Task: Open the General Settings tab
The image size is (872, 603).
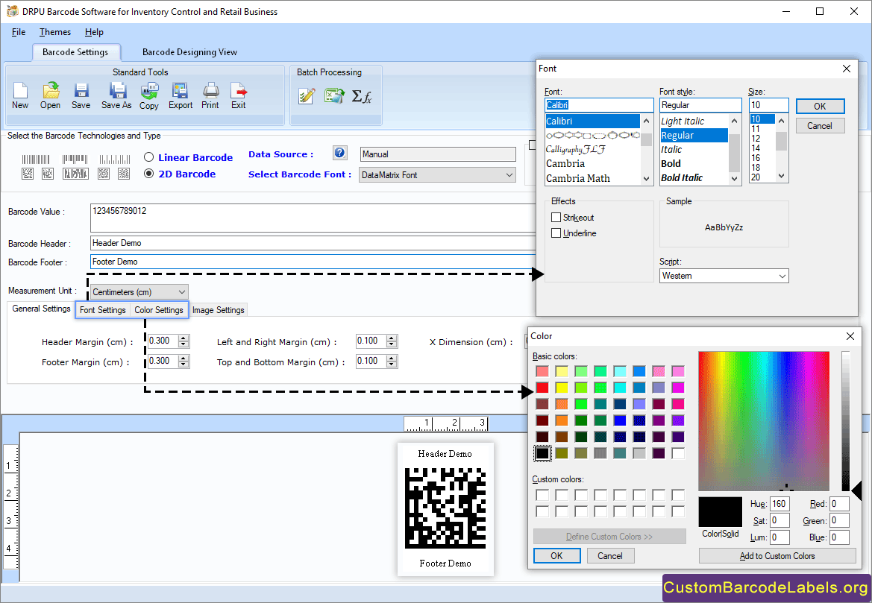Action: point(41,309)
